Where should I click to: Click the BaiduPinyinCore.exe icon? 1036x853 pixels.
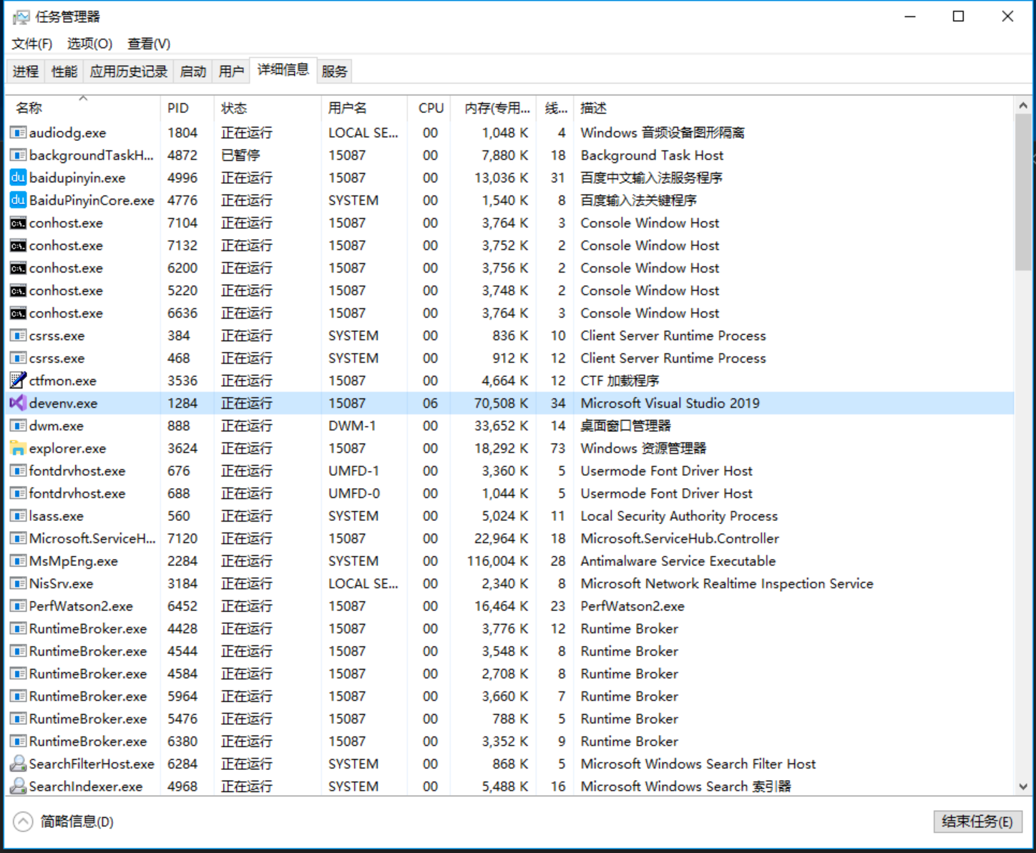[18, 200]
